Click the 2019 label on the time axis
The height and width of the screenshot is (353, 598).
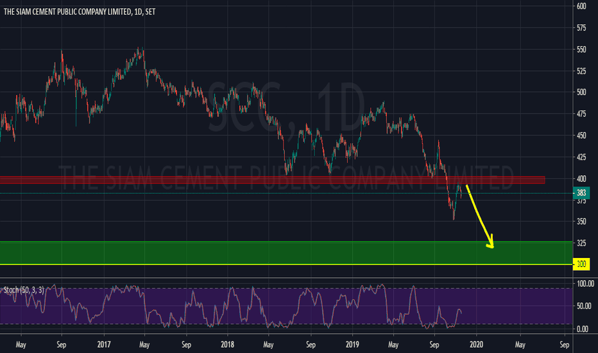pyautogui.click(x=352, y=345)
